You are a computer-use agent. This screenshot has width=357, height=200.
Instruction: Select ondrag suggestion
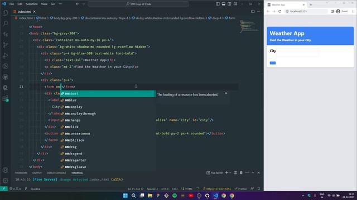point(108,147)
